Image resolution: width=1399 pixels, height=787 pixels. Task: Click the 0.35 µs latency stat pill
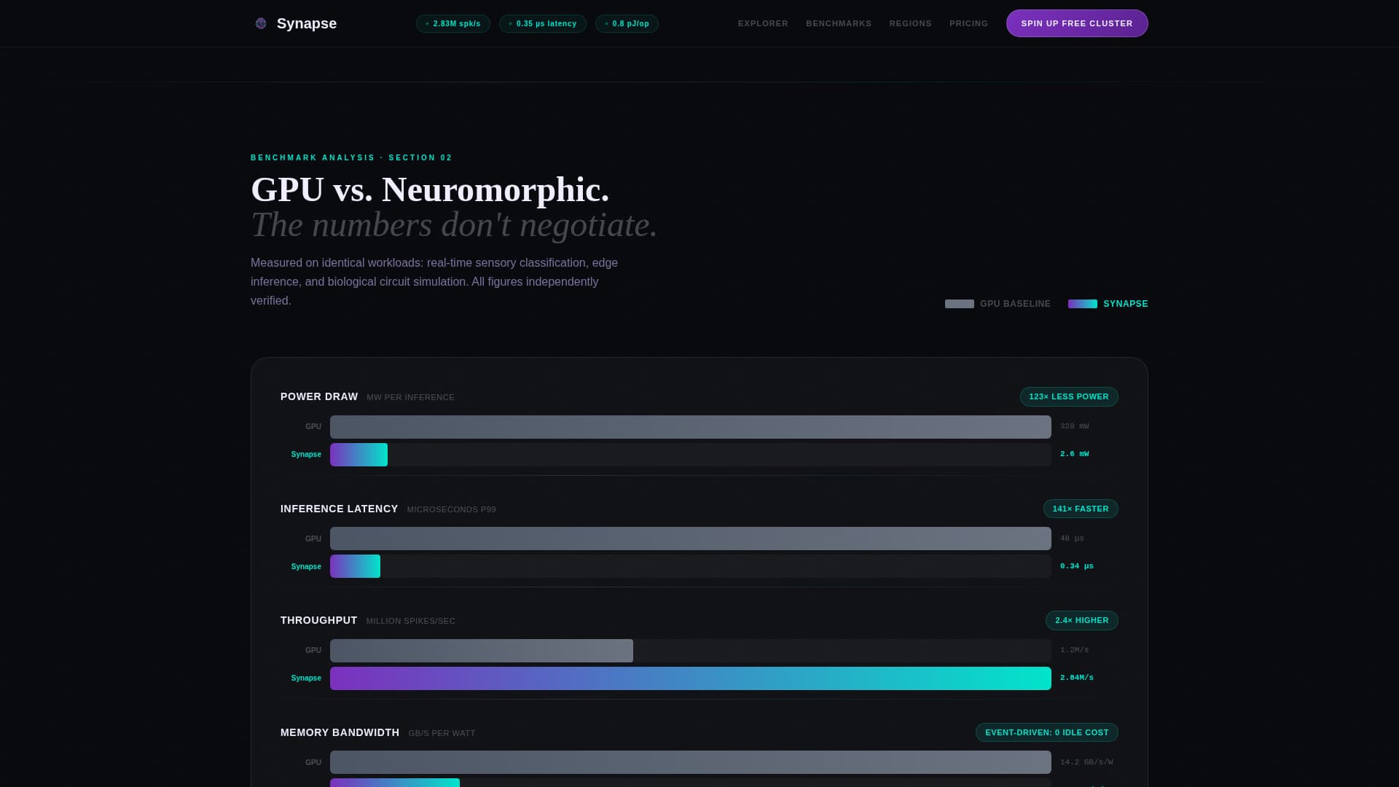542,23
